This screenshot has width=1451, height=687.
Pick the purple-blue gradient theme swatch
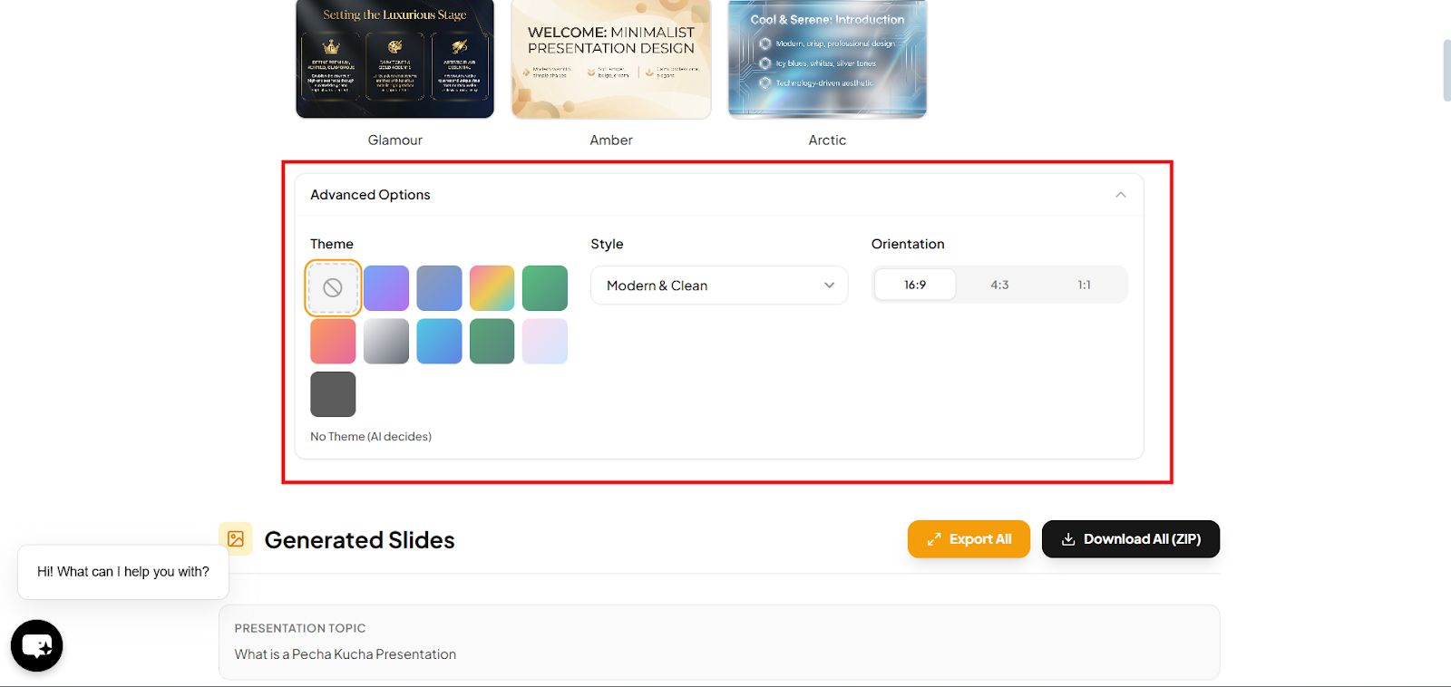click(x=386, y=288)
